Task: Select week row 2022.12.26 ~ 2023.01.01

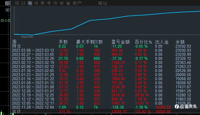Action: [x=33, y=91]
